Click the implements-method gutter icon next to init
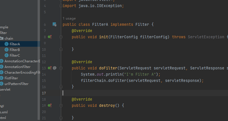Screen dimensions: 228x121 [50, 37]
